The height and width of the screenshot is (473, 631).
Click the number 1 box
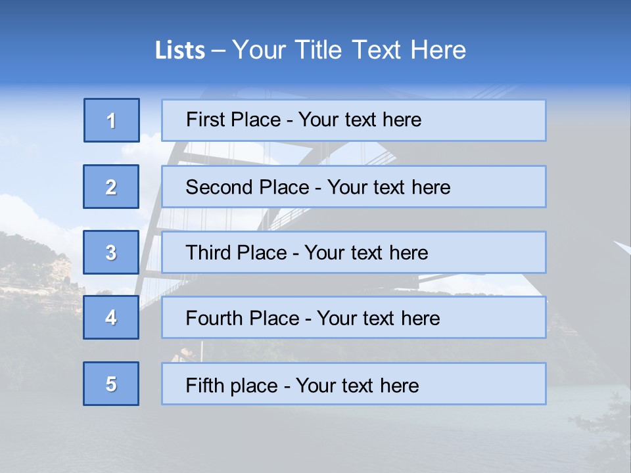pos(111,120)
